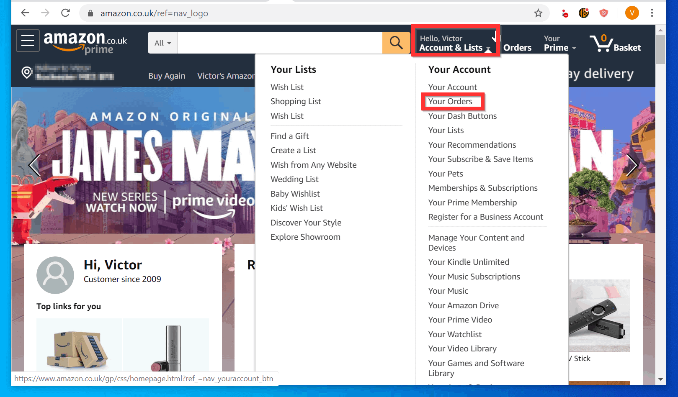Click the highlighted Your Orders link

pyautogui.click(x=450, y=101)
